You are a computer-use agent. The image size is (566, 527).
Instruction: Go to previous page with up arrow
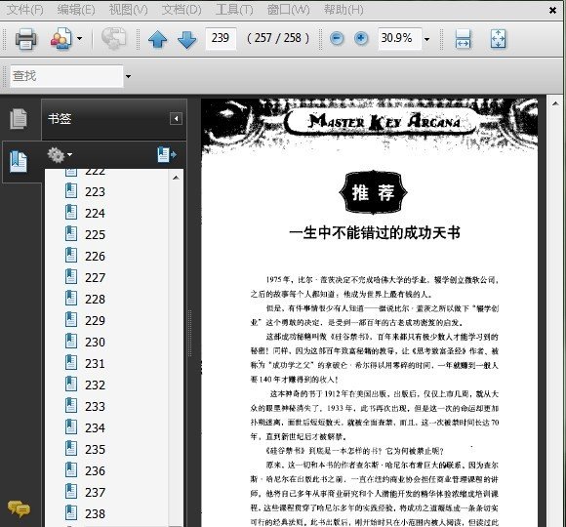click(157, 39)
